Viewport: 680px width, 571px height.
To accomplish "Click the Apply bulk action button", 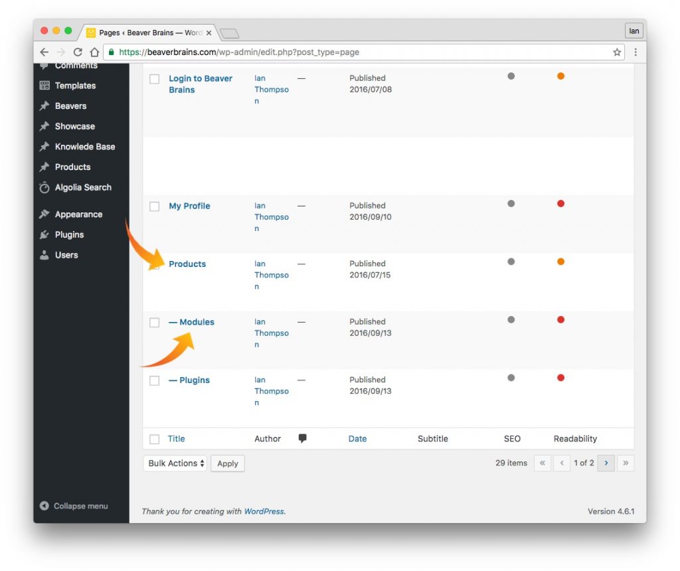I will pyautogui.click(x=228, y=463).
